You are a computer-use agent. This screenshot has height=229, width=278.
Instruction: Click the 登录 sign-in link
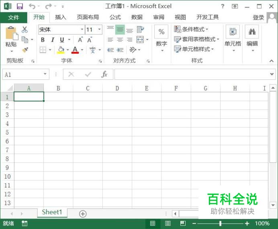click(258, 17)
